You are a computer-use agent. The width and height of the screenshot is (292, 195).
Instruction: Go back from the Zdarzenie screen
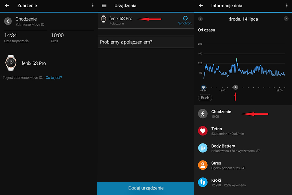7,6
